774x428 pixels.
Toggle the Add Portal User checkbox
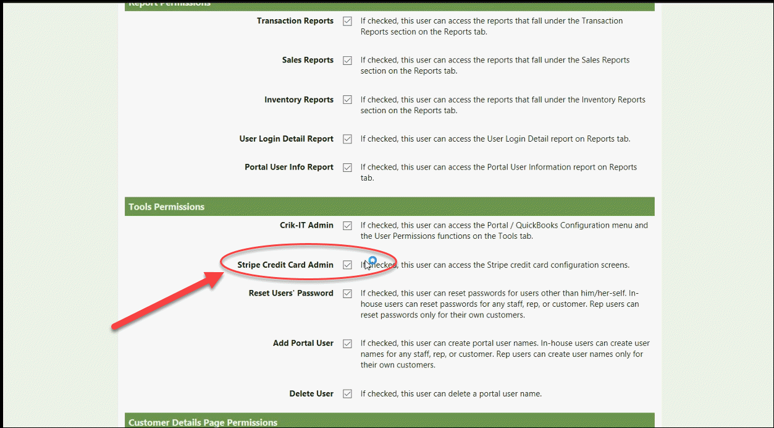(347, 344)
